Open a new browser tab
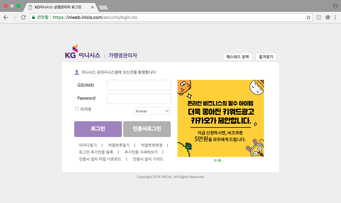This screenshot has width=341, height=203. tap(103, 8)
